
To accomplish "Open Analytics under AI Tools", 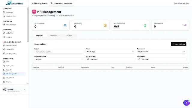I will point(13,37).
